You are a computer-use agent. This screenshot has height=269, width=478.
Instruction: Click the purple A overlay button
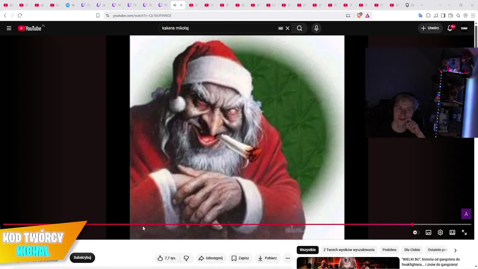[x=466, y=214]
